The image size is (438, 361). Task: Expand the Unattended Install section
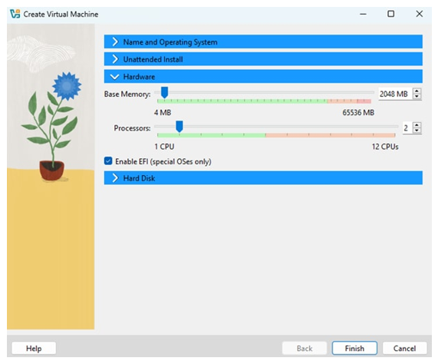(263, 59)
